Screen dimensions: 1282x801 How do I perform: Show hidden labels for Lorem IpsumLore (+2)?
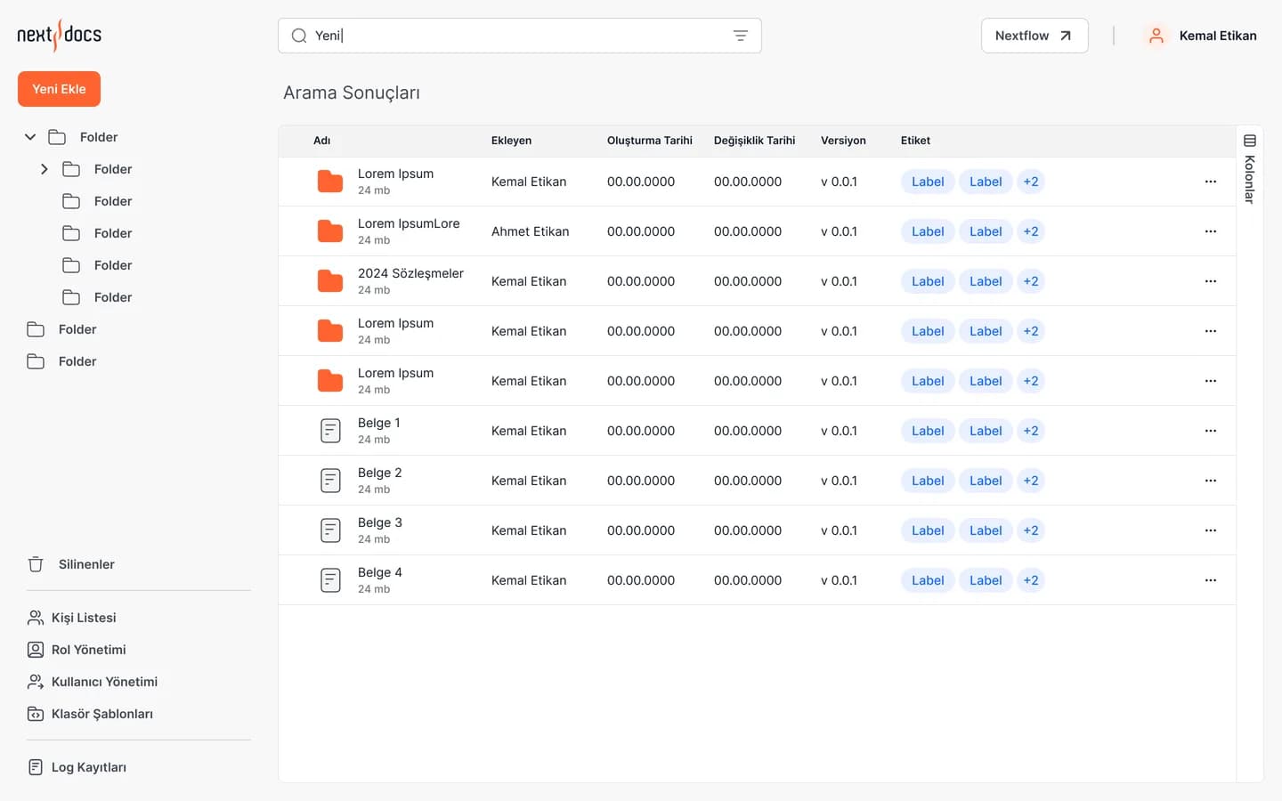1031,231
